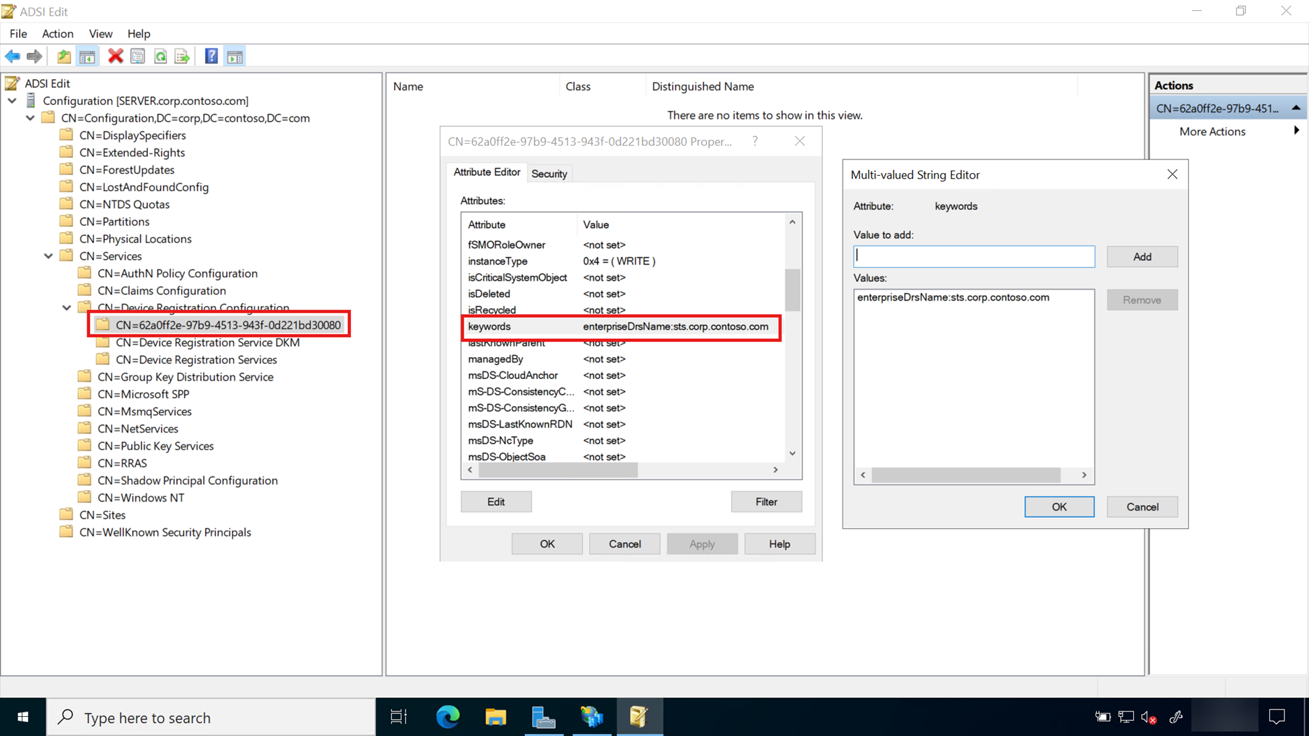Collapse the CN=Device Registration Configuration node
Viewport: 1309px width, 736px height.
(67, 308)
